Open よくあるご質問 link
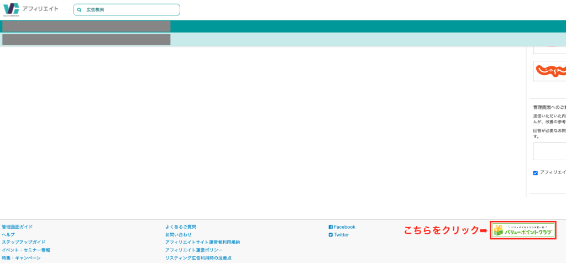The width and height of the screenshot is (566, 263). pyautogui.click(x=181, y=227)
